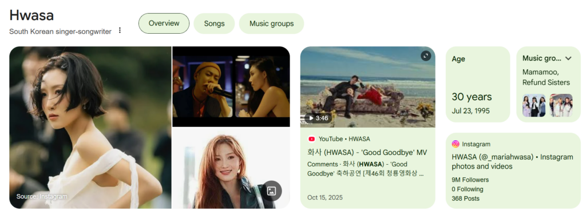Open the large Hwasa portrait photo
Viewport: 586px width, 218px height.
pyautogui.click(x=90, y=127)
